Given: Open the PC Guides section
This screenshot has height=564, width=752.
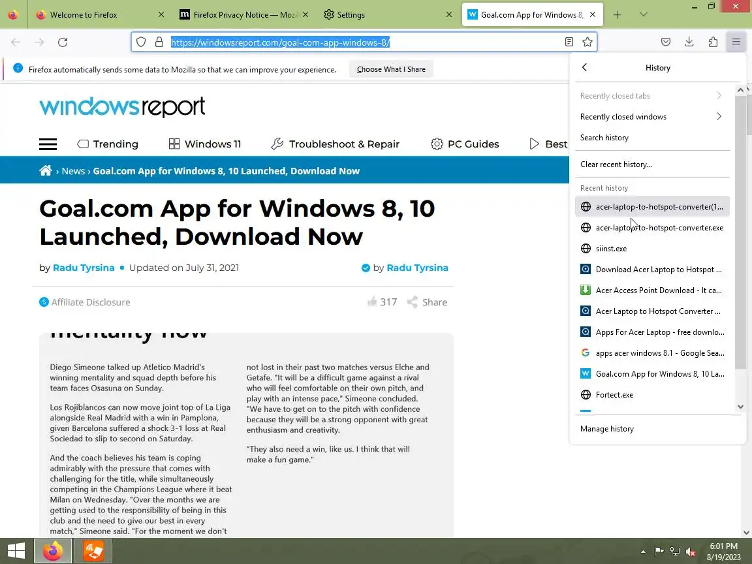Looking at the screenshot, I should pyautogui.click(x=465, y=144).
